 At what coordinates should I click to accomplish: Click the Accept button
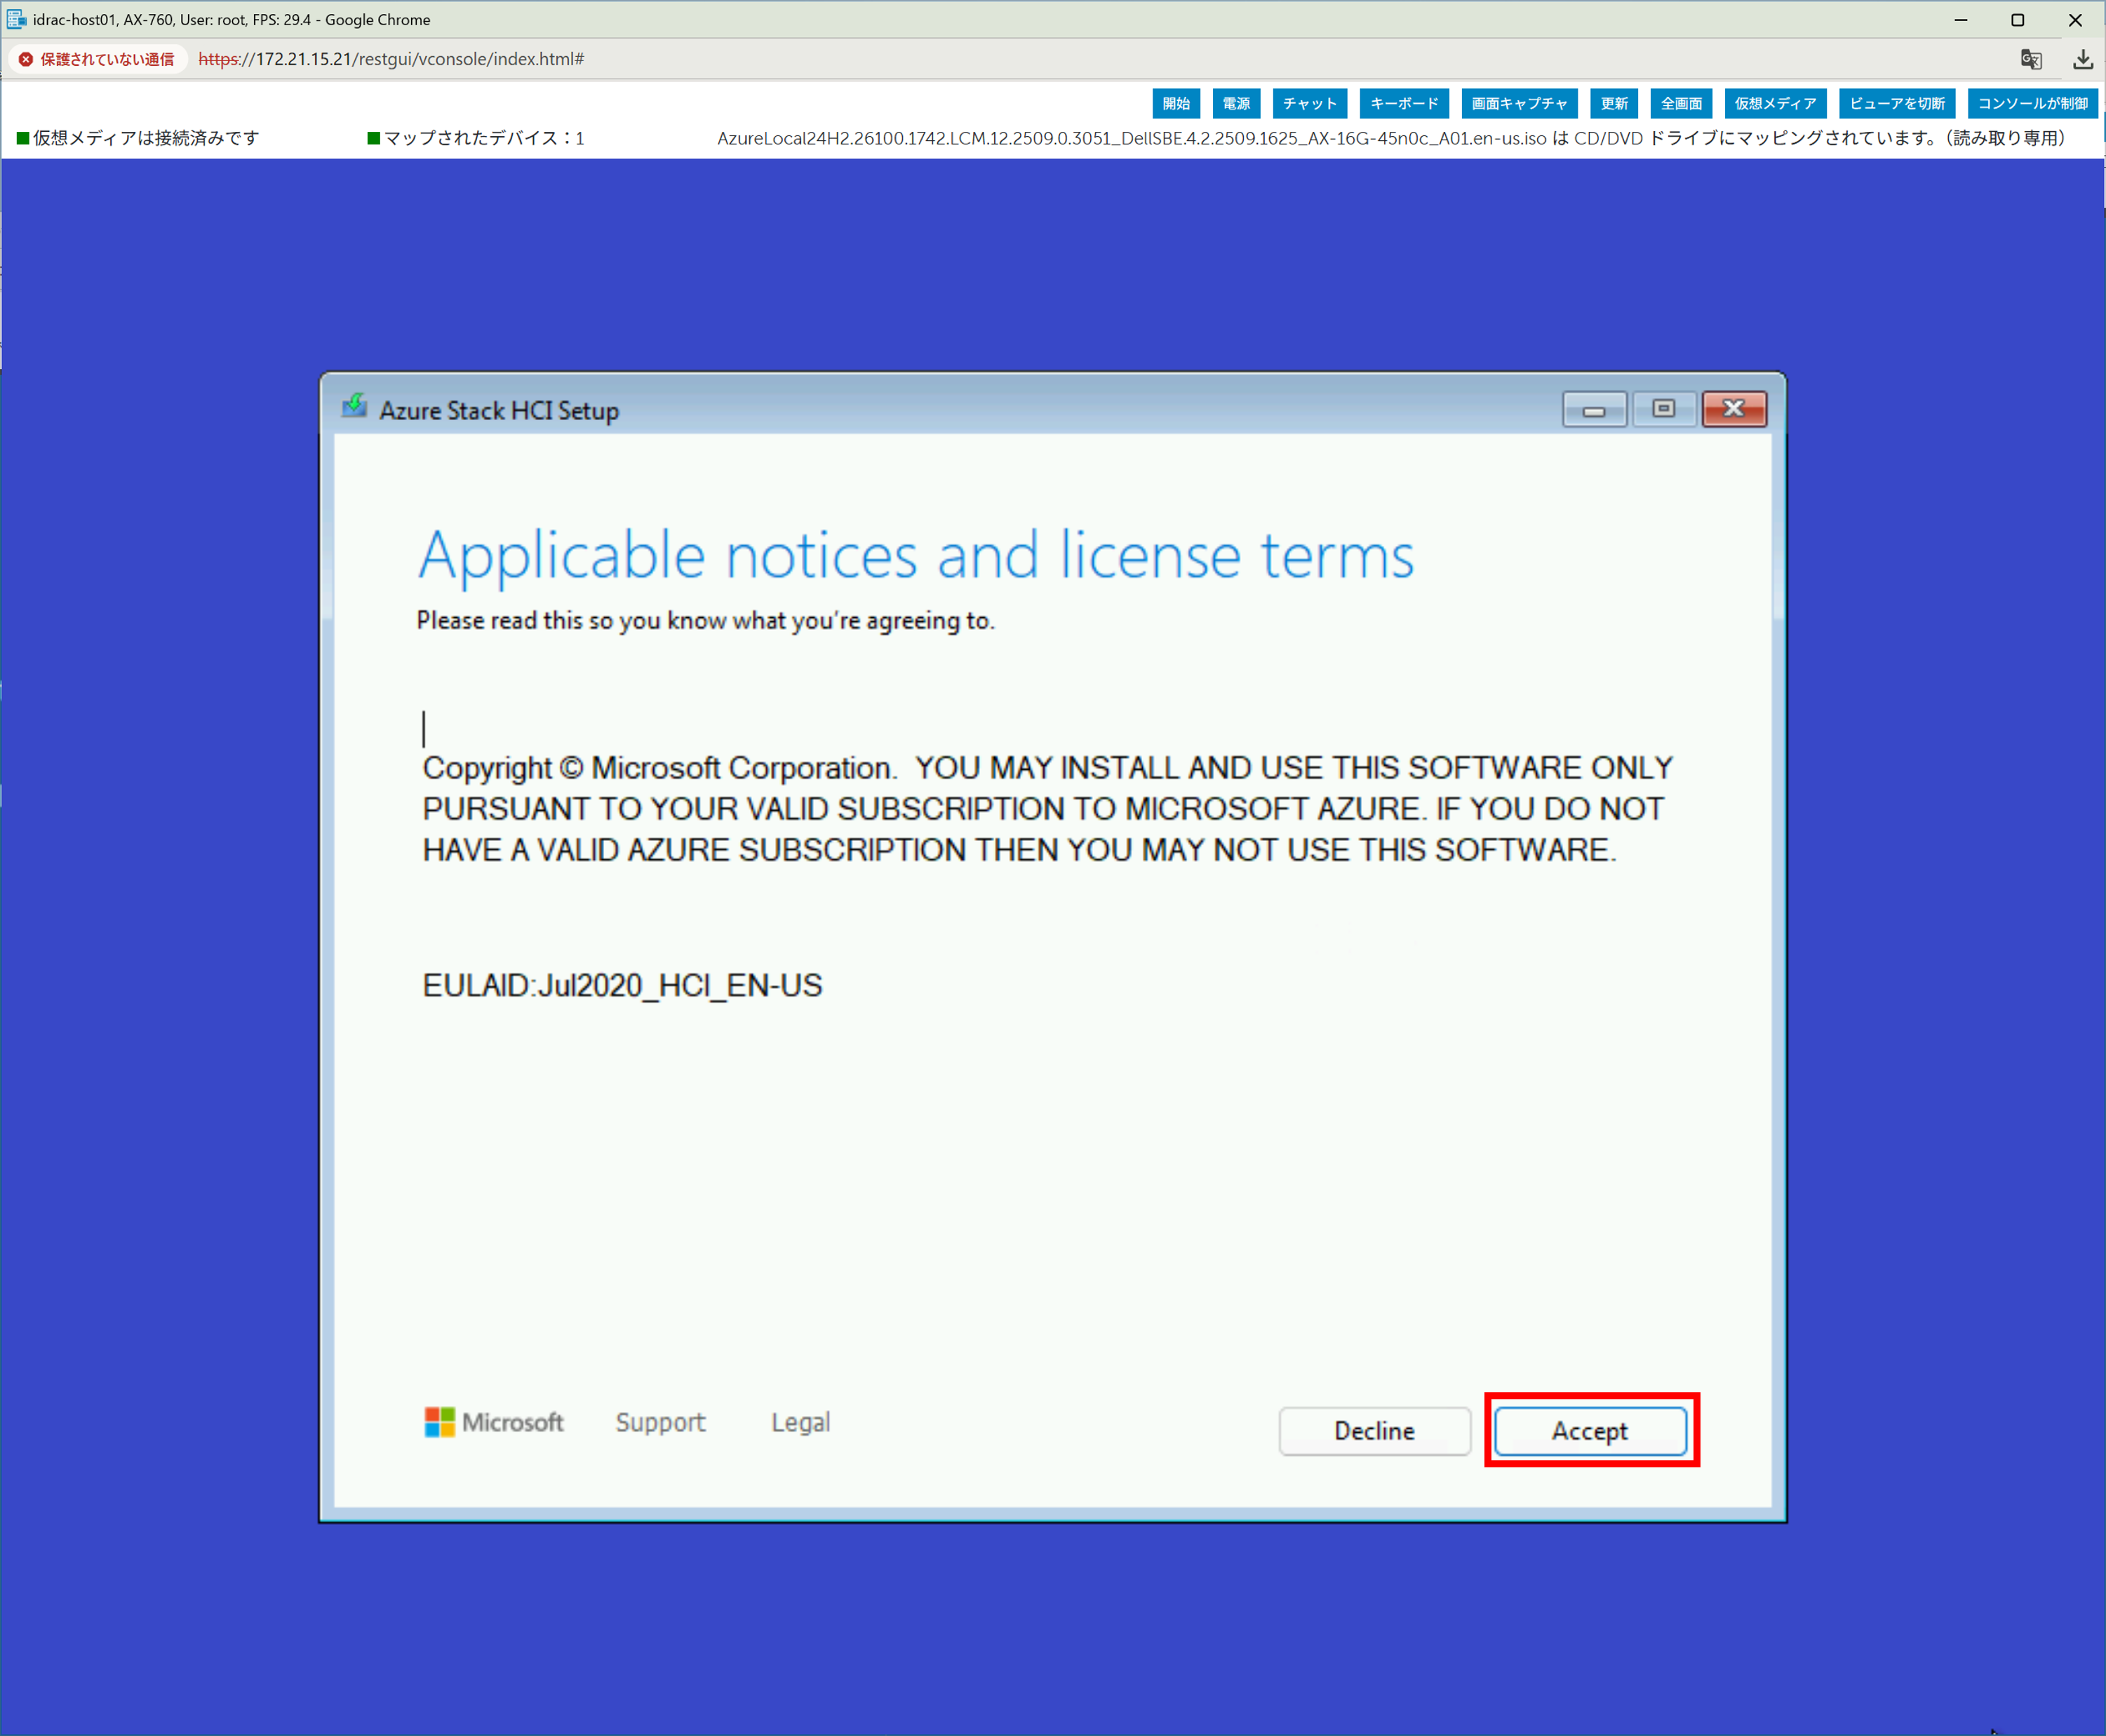[1590, 1431]
